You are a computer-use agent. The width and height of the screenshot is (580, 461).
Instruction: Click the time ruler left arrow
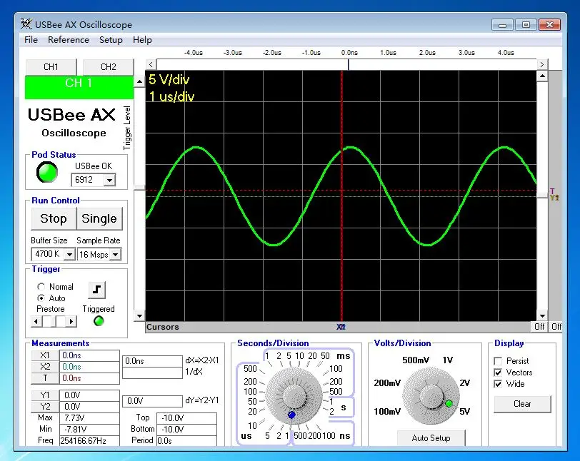151,65
